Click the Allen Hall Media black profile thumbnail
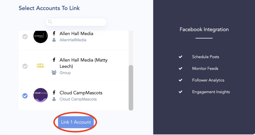 (41, 36)
